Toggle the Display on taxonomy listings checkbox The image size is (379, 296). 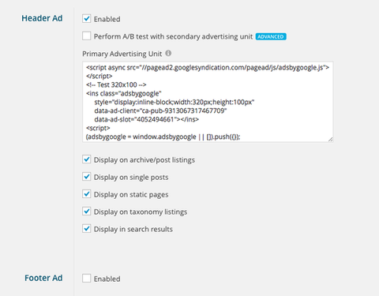(87, 212)
